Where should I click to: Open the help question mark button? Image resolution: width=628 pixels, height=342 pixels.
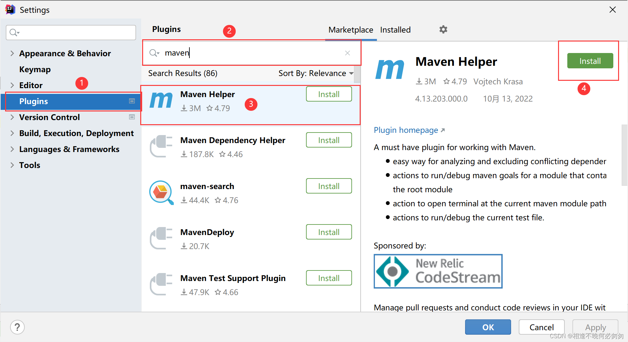click(17, 327)
